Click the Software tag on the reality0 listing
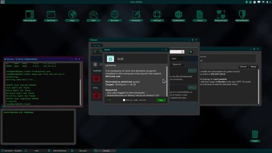Viewport: 272px width, 153px height. (x=192, y=71)
